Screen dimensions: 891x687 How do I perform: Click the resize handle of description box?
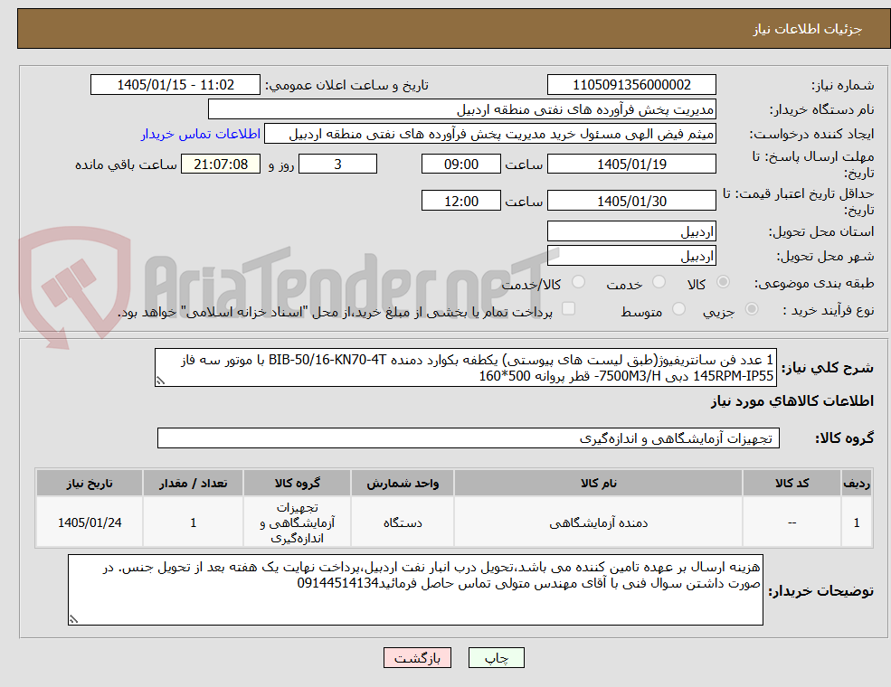coord(160,381)
